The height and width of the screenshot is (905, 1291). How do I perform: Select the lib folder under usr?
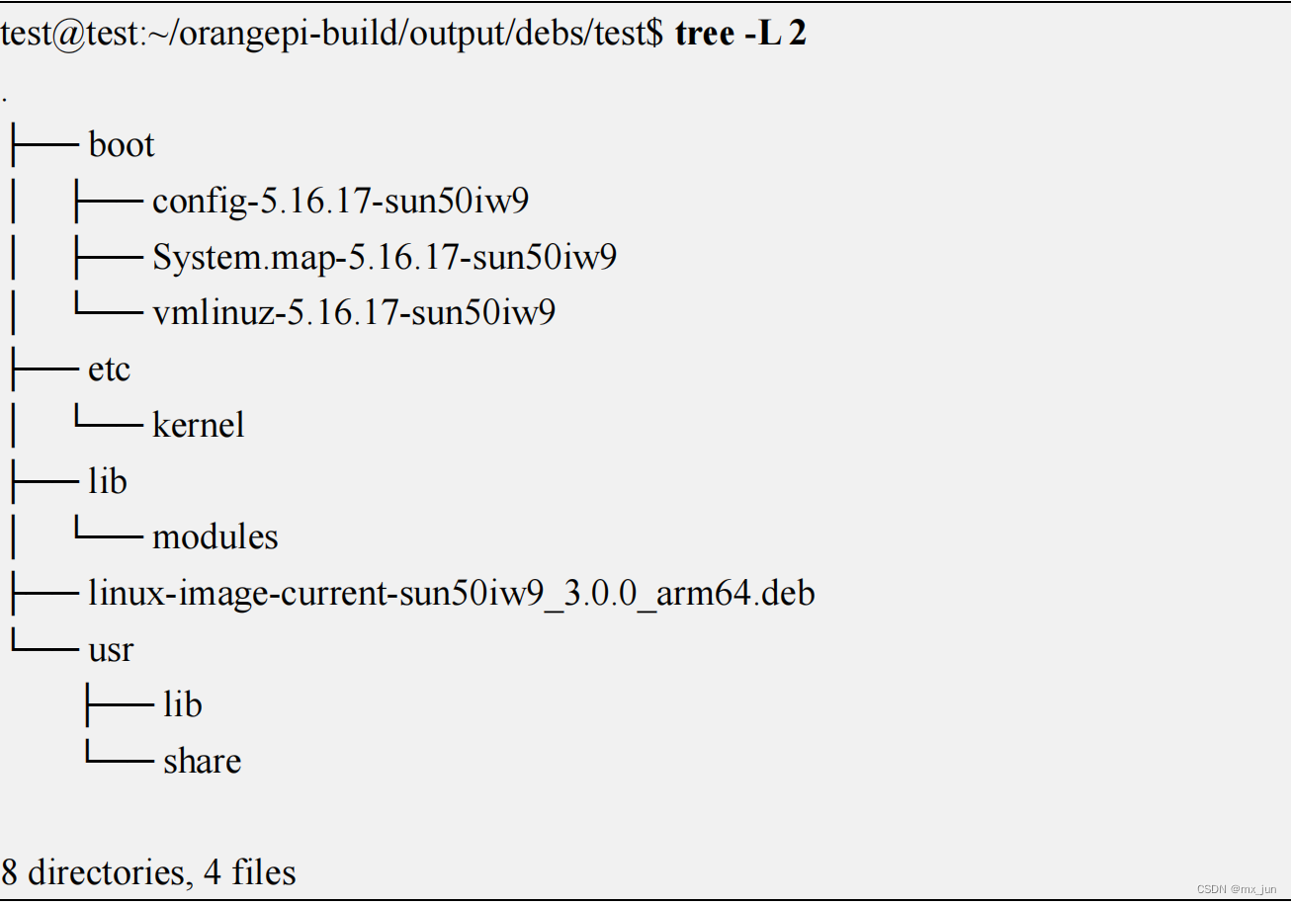[182, 704]
